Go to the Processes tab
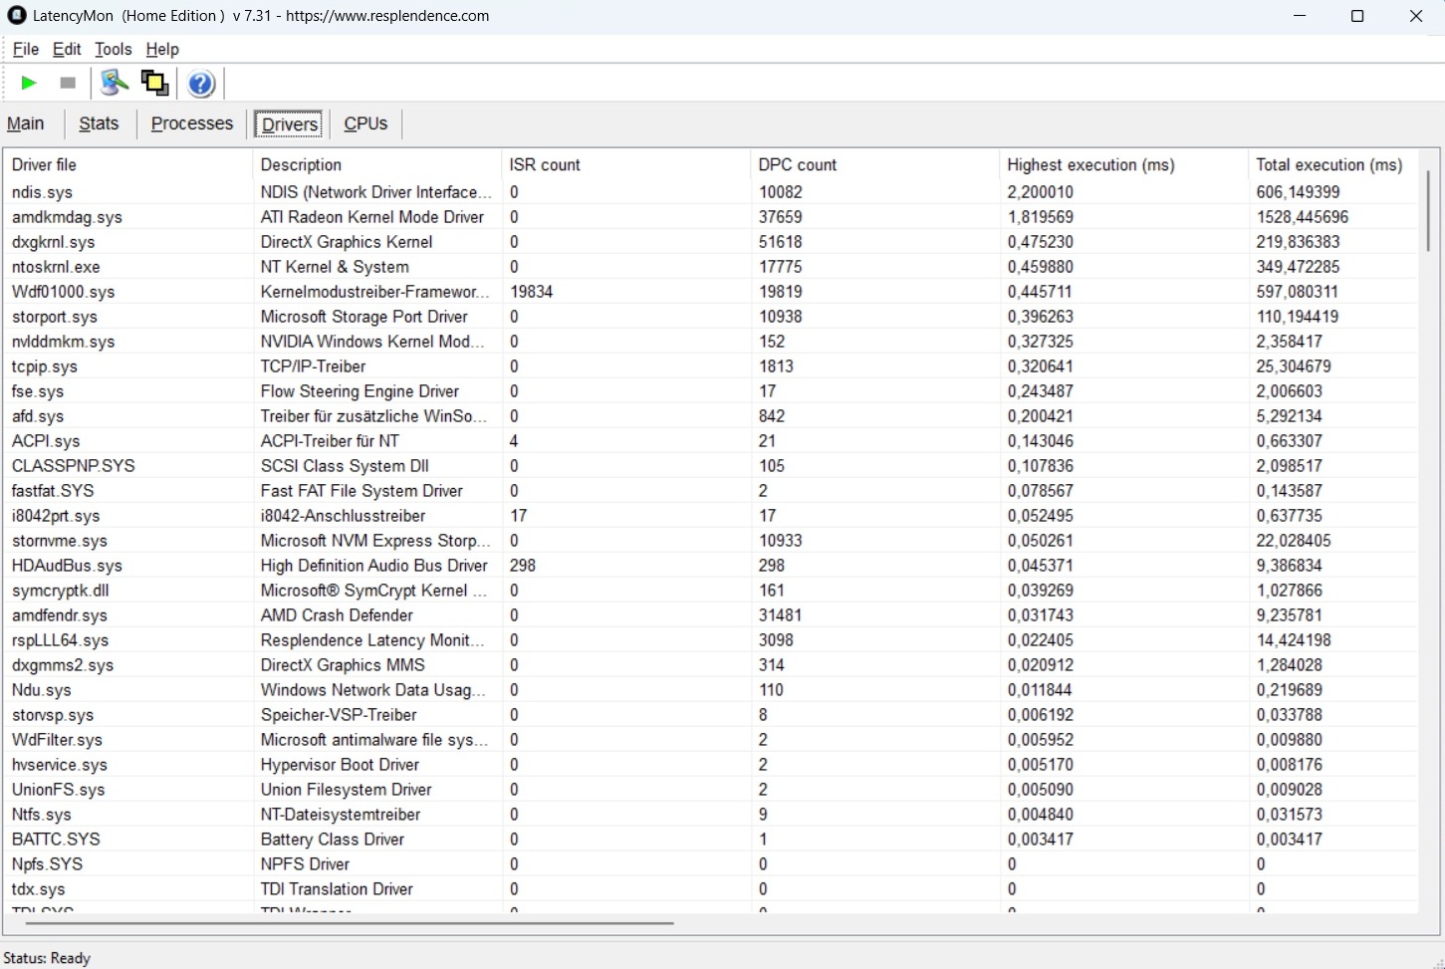This screenshot has width=1445, height=969. pyautogui.click(x=191, y=123)
